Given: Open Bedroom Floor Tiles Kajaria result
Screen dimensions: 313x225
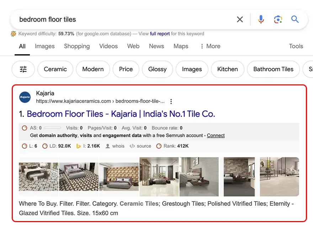Looking at the screenshot, I should [121, 114].
